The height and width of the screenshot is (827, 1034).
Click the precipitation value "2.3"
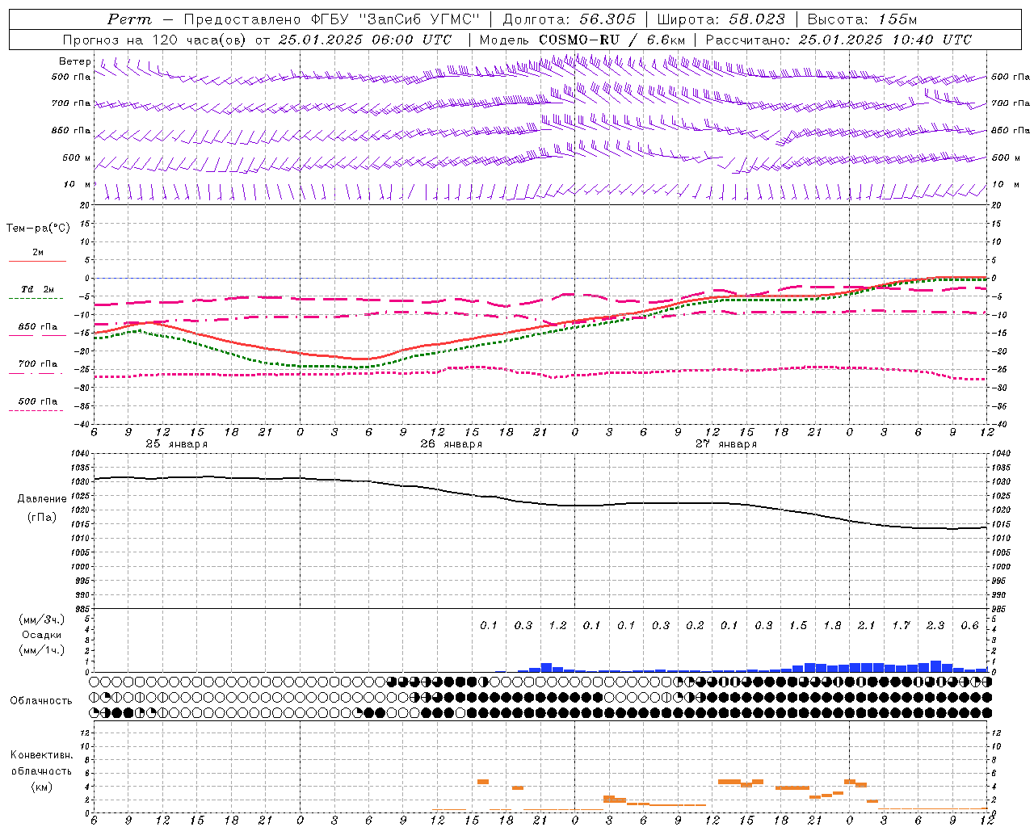(935, 626)
